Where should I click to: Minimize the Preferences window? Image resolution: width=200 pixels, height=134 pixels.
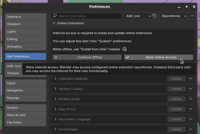click(179, 7)
